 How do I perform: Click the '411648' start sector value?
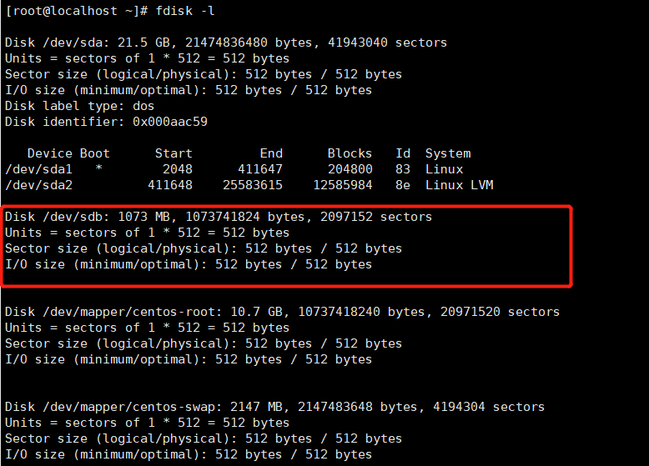(x=169, y=185)
